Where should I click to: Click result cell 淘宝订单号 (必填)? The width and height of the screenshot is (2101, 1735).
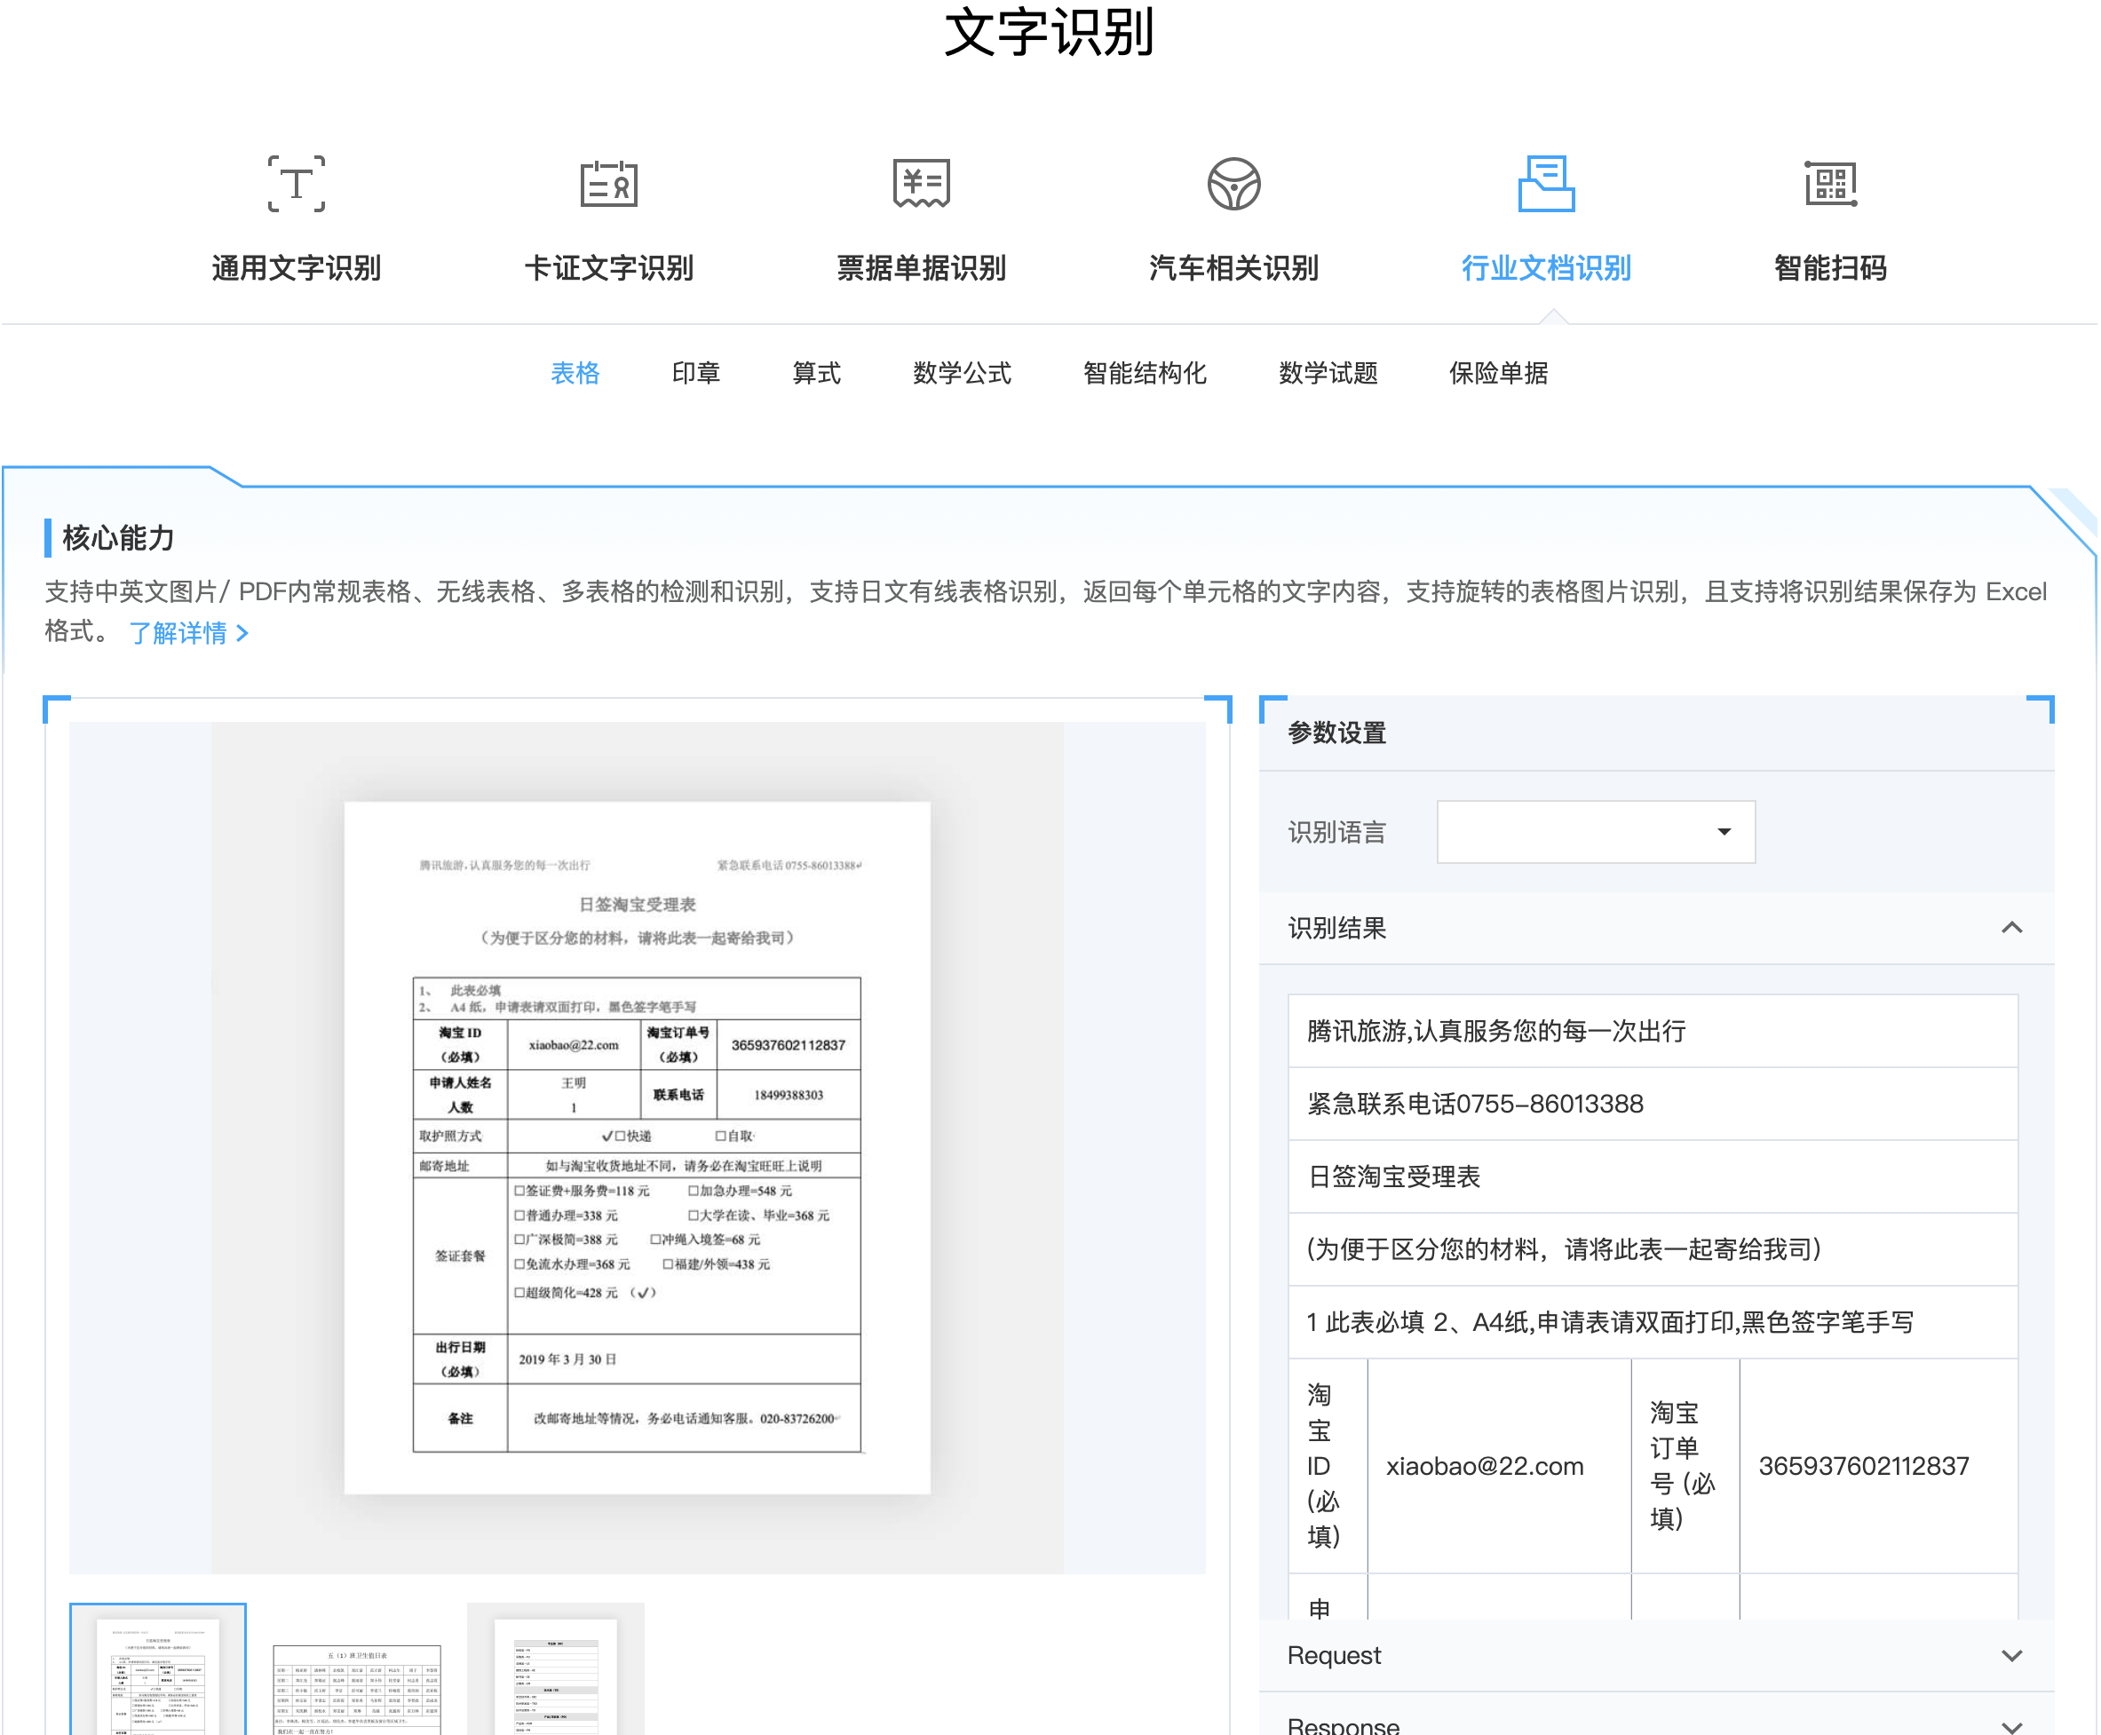tap(1685, 1466)
